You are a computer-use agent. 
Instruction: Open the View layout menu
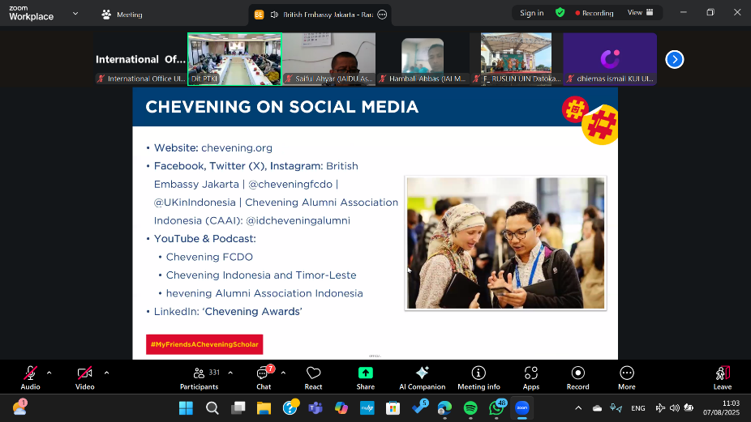(x=641, y=12)
